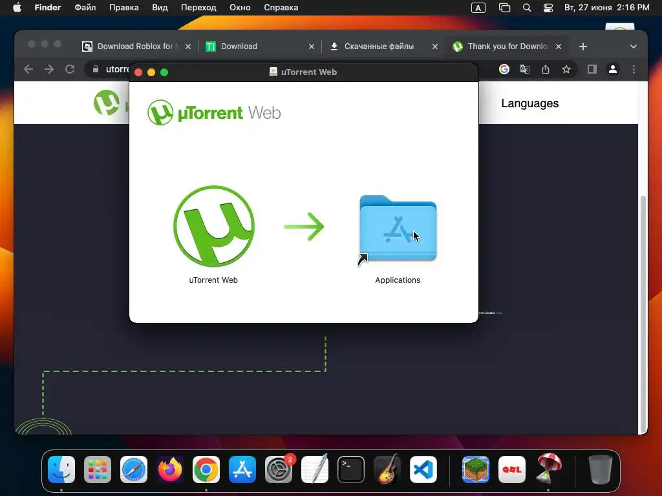Open the Файл menu
Viewport: 662px width, 496px height.
(85, 8)
